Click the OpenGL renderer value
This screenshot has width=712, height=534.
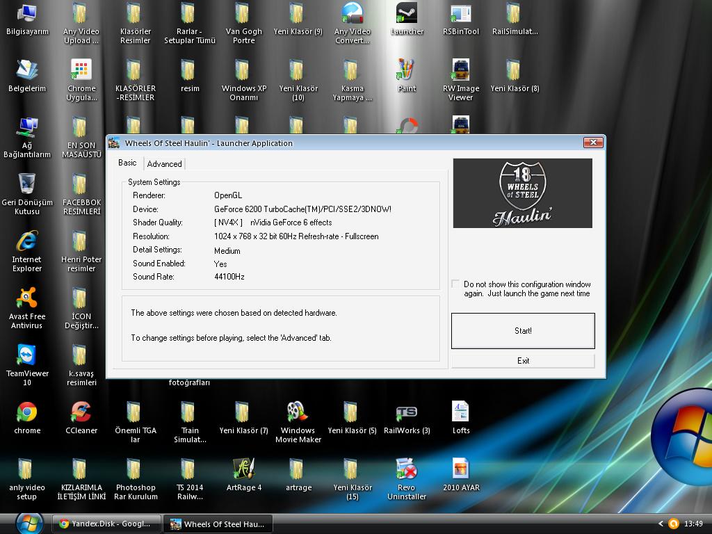coord(228,195)
